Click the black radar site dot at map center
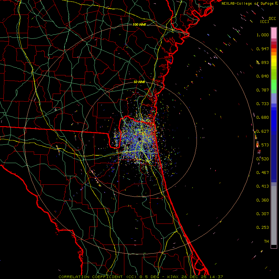The width and height of the screenshot is (279, 279). pos(139,139)
